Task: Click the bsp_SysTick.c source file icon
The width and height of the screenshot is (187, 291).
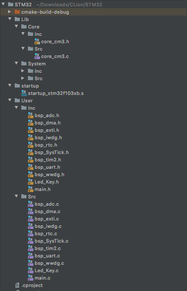Action: click(30, 241)
